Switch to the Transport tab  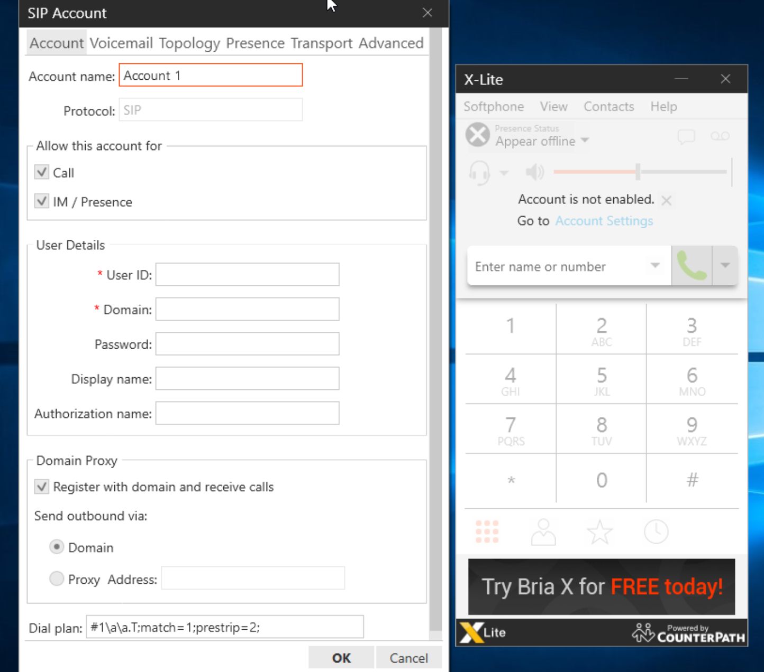[x=321, y=43]
